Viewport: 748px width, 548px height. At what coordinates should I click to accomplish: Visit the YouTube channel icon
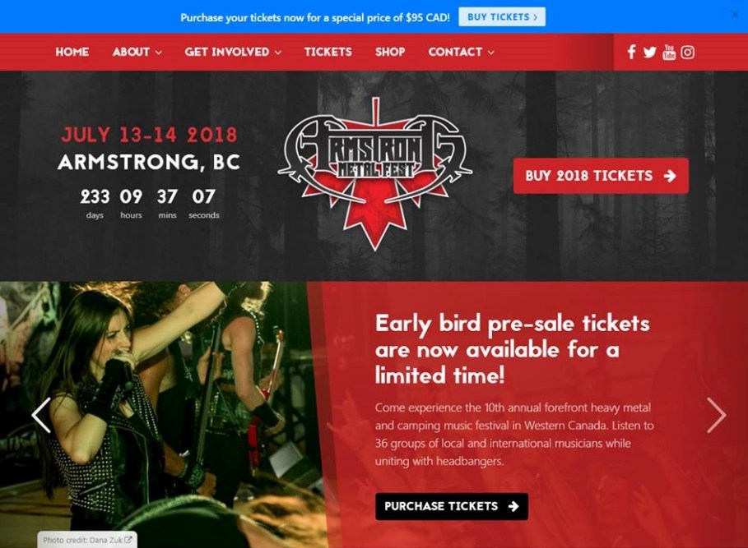click(669, 52)
